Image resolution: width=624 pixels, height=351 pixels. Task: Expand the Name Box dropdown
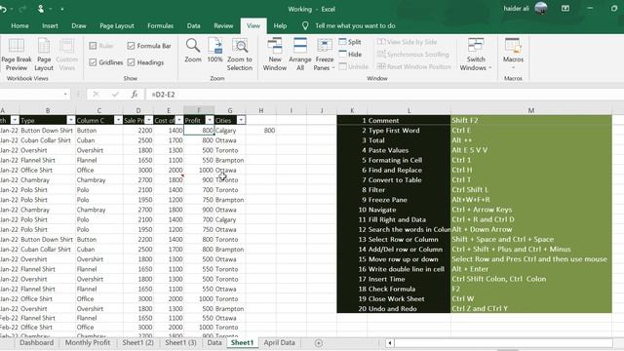(65, 95)
